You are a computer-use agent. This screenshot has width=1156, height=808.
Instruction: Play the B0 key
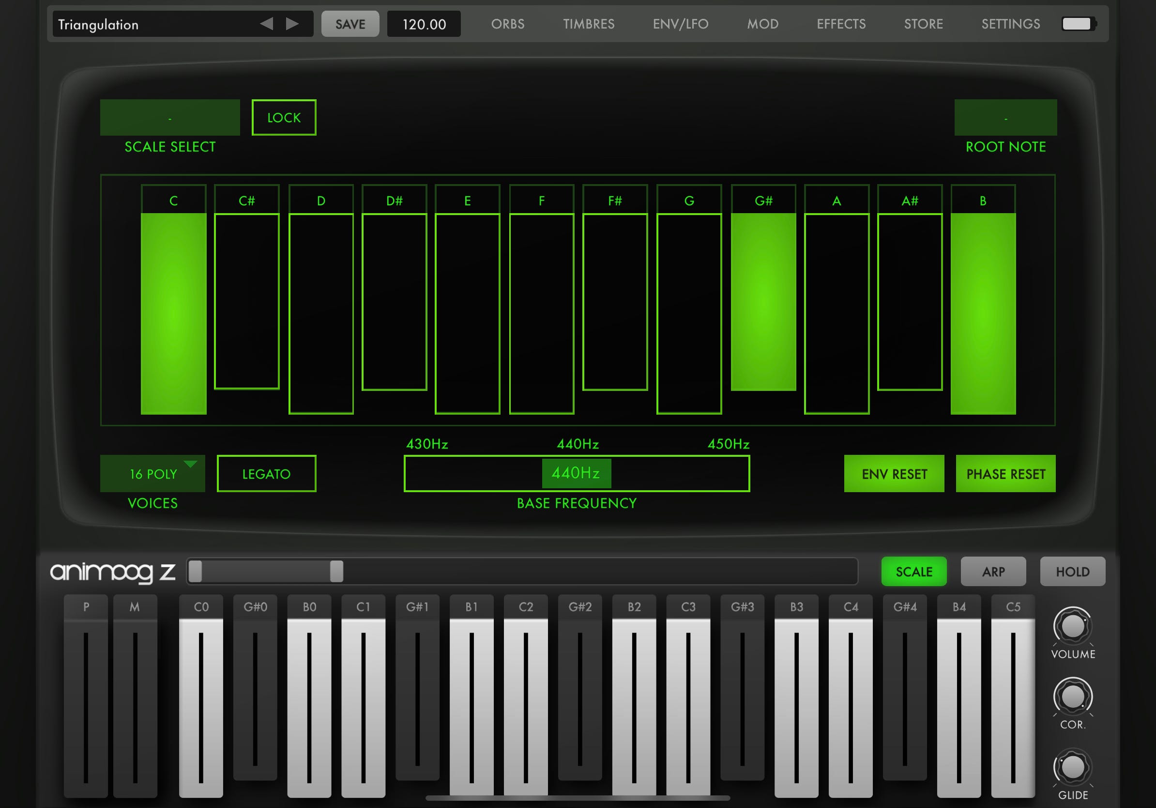[309, 696]
